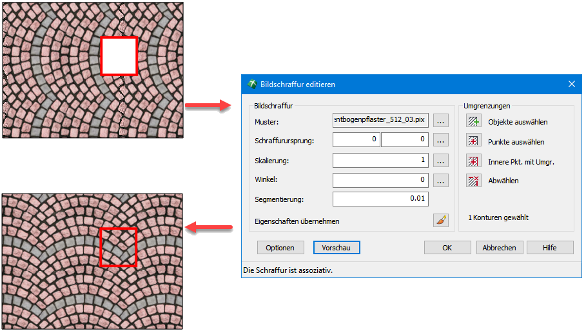Open the browse button next to Muster

(x=440, y=120)
